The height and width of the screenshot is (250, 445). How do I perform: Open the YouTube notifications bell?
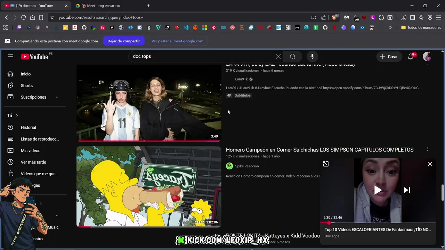click(411, 57)
